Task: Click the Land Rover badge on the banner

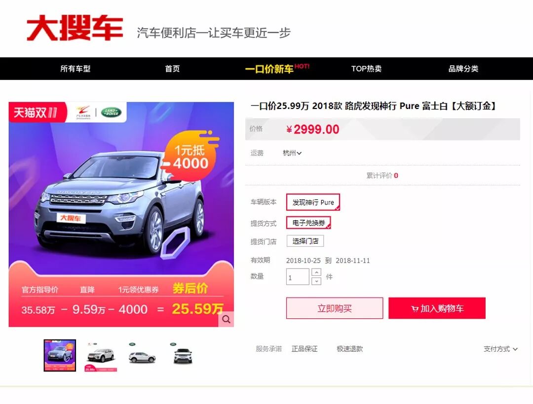Action: [x=111, y=112]
